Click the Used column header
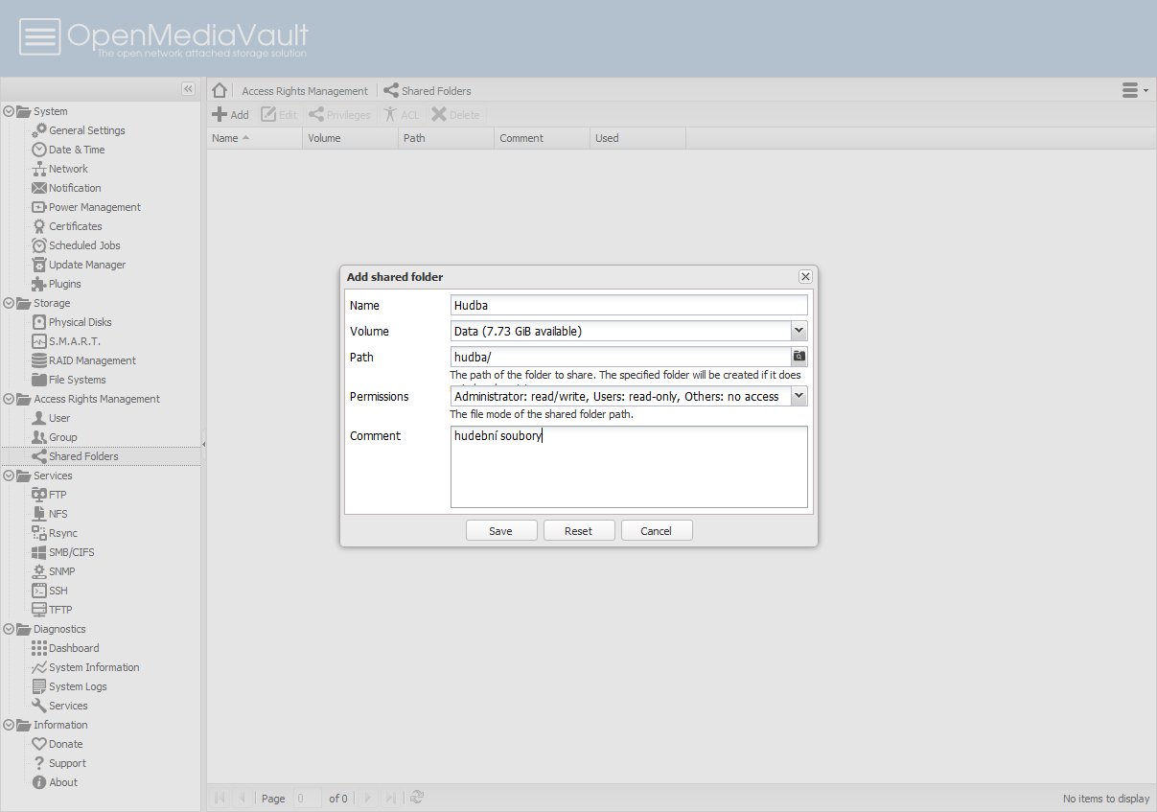1157x812 pixels. pos(637,138)
